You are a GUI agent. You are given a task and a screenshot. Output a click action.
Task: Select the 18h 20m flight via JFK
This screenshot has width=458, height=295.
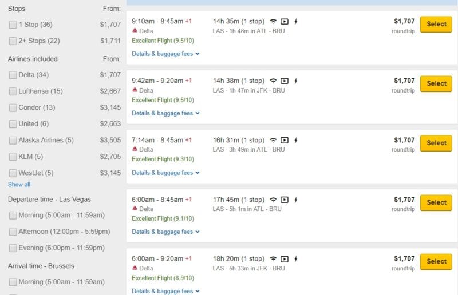[x=436, y=261]
